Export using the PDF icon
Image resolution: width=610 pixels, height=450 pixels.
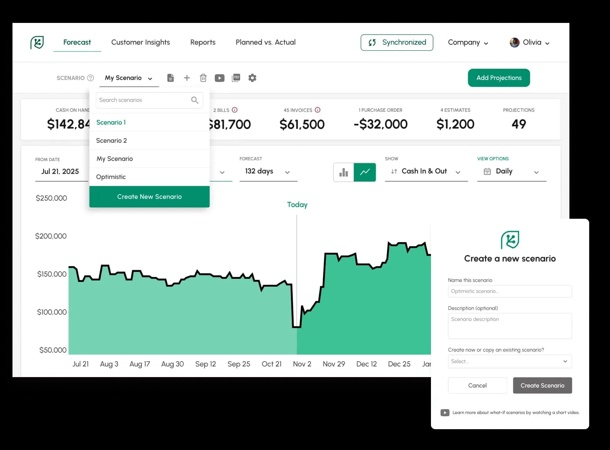coord(236,78)
